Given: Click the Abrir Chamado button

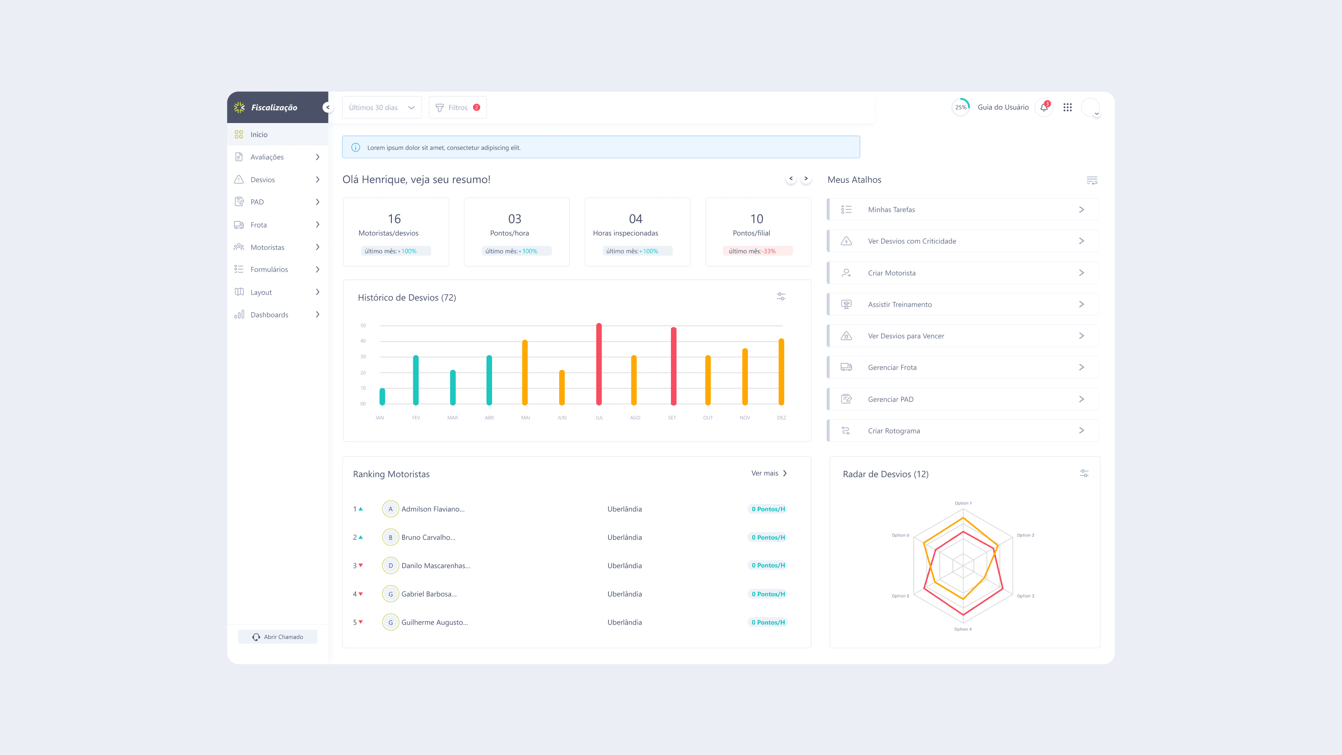Looking at the screenshot, I should pos(278,637).
